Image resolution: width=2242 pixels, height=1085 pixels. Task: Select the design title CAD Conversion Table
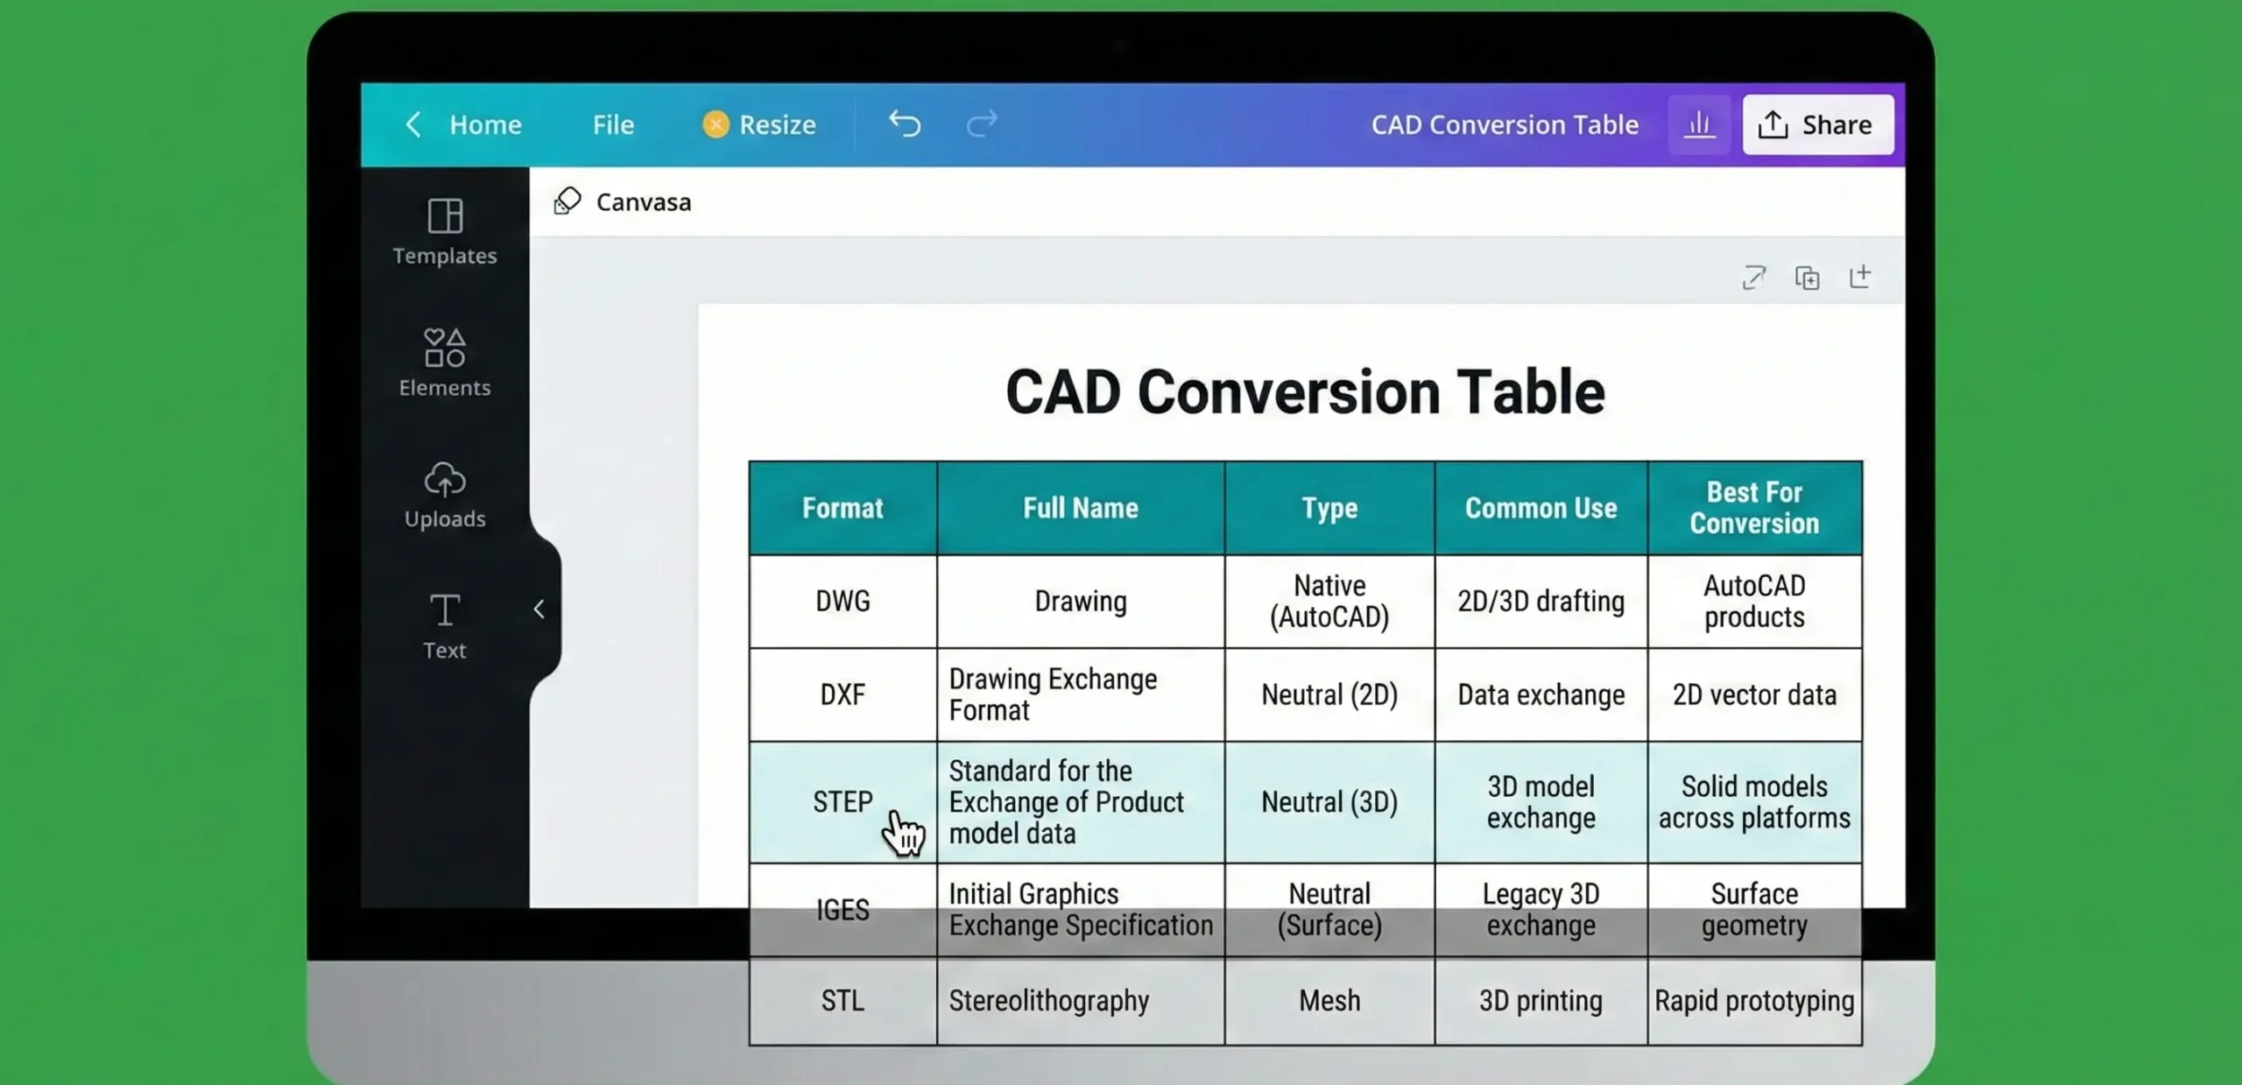click(1504, 123)
